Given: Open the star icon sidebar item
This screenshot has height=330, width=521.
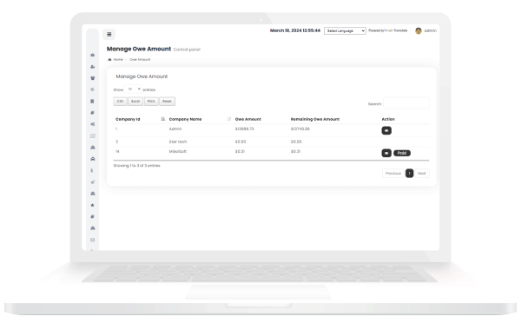Looking at the screenshot, I should [x=92, y=205].
